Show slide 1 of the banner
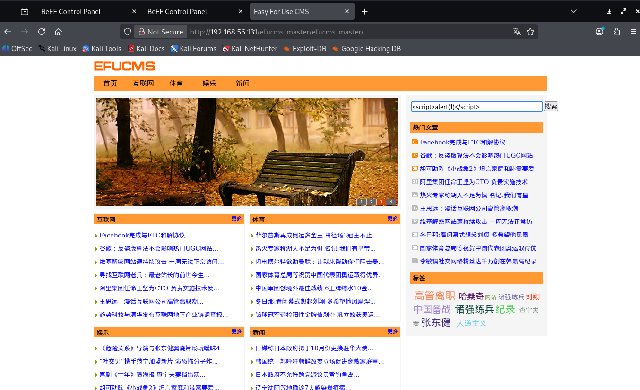This screenshot has width=640, height=390. coord(362,202)
